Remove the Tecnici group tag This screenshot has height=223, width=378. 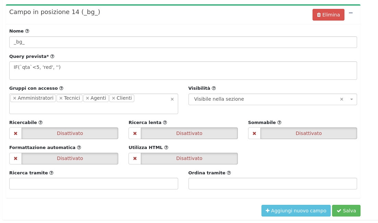pyautogui.click(x=61, y=98)
